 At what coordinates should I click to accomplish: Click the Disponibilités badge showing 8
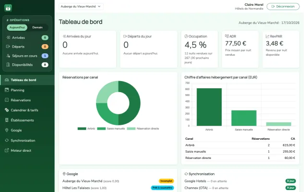[45, 65]
